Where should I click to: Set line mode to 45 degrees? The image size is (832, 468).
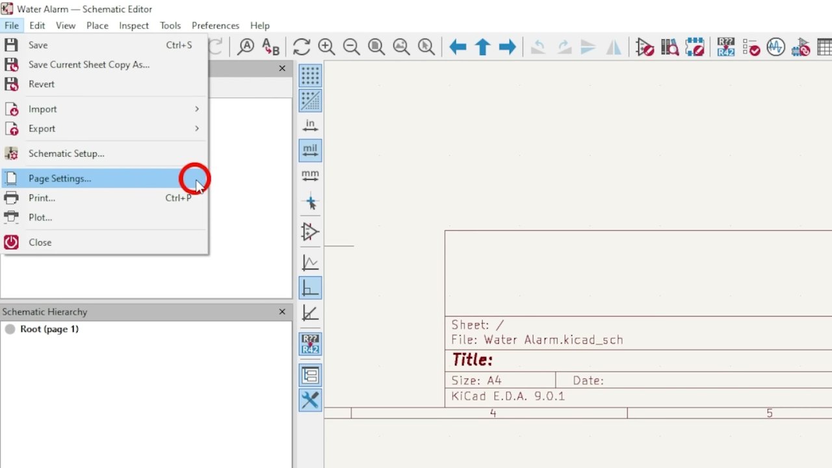coord(310,313)
